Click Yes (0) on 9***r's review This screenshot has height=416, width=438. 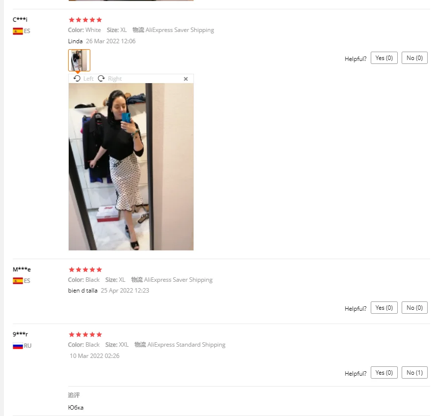384,373
